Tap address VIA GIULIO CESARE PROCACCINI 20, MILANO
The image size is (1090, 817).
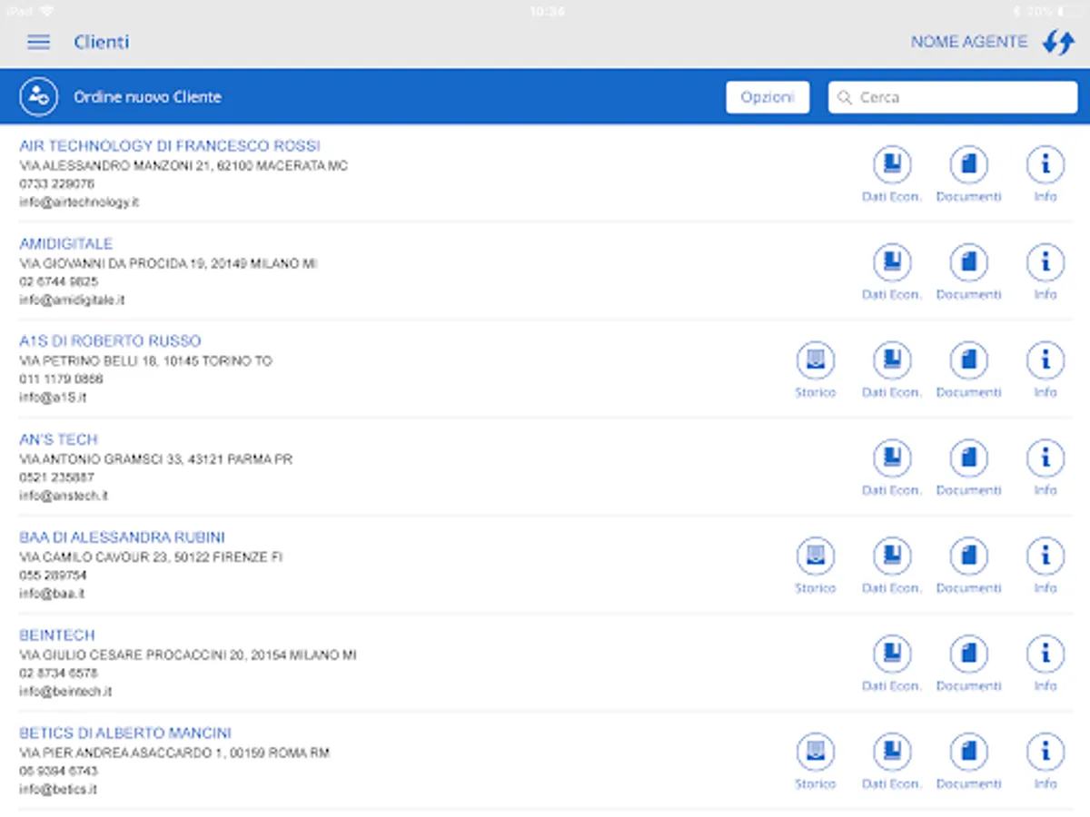click(x=188, y=655)
